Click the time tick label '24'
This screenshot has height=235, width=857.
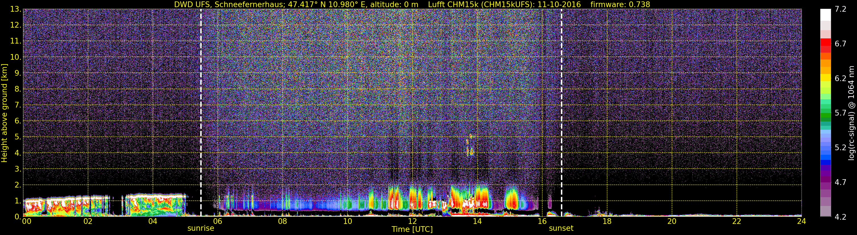click(x=802, y=221)
